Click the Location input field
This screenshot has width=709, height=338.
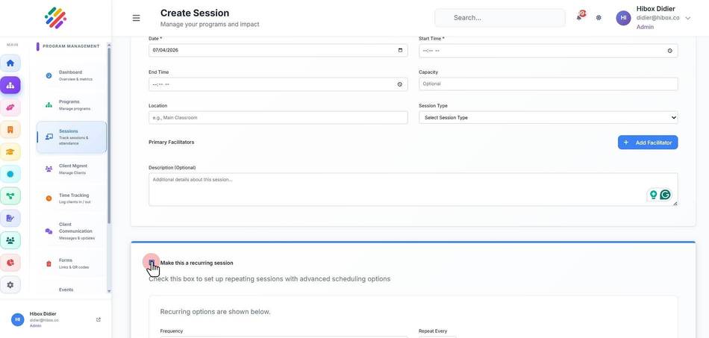pos(278,117)
